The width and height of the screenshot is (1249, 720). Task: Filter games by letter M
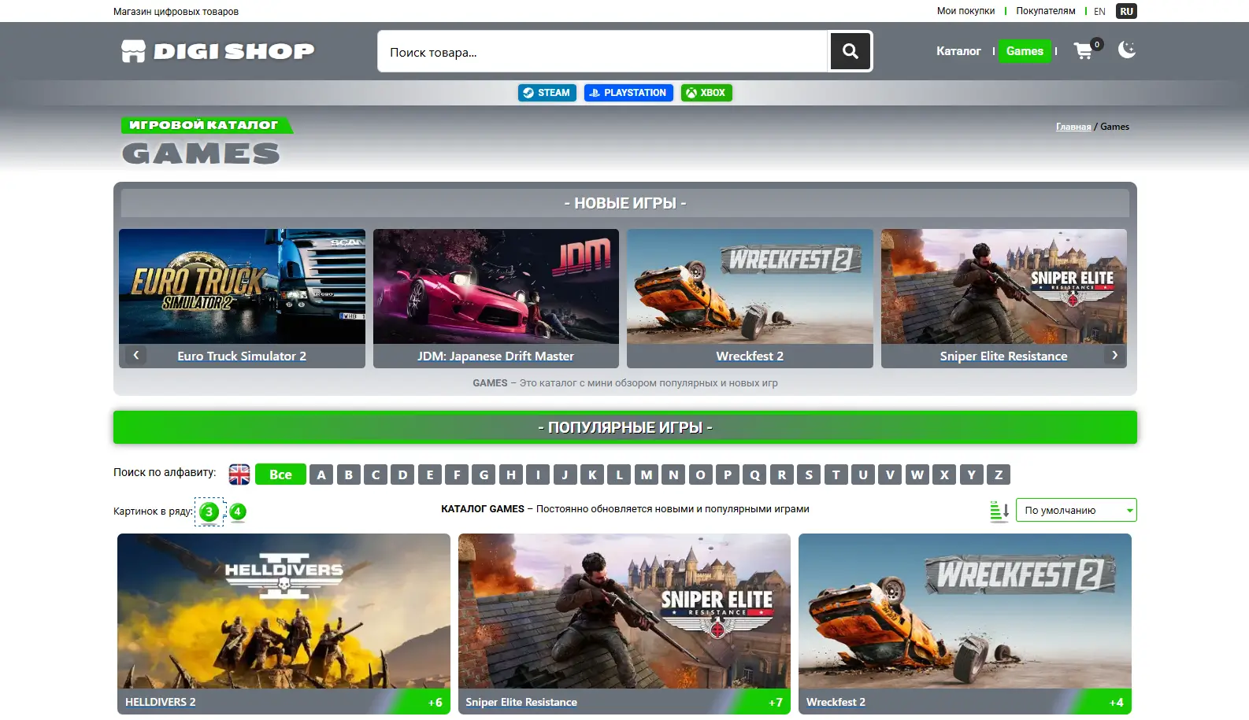click(647, 474)
